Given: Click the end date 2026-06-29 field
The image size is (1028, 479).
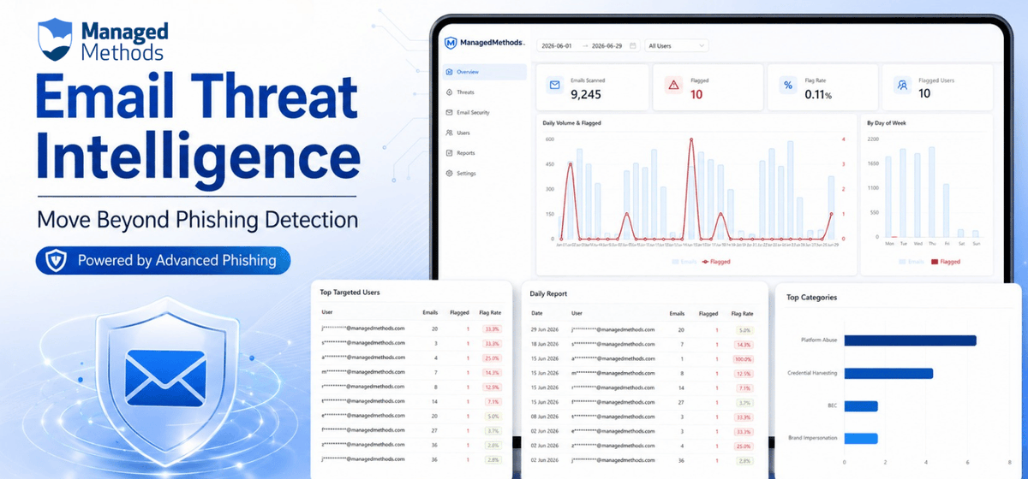Looking at the screenshot, I should (607, 45).
